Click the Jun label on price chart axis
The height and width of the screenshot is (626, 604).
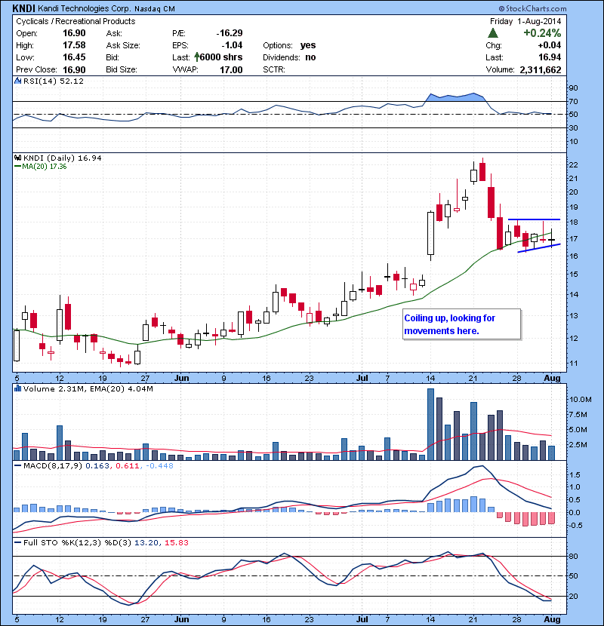182,378
